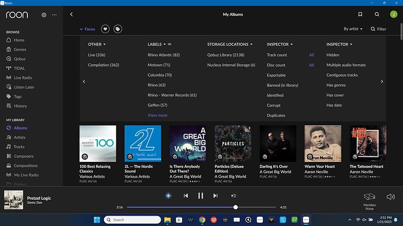Page focus panel right arrow
The width and height of the screenshot is (403, 226).
(x=382, y=82)
